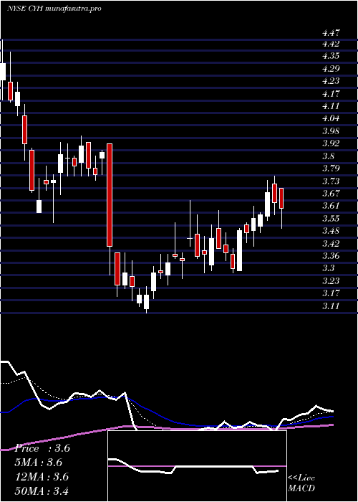Click the '12MA : 3.6' legend entry
Image resolution: width=358 pixels, height=502 pixels.
point(42,478)
